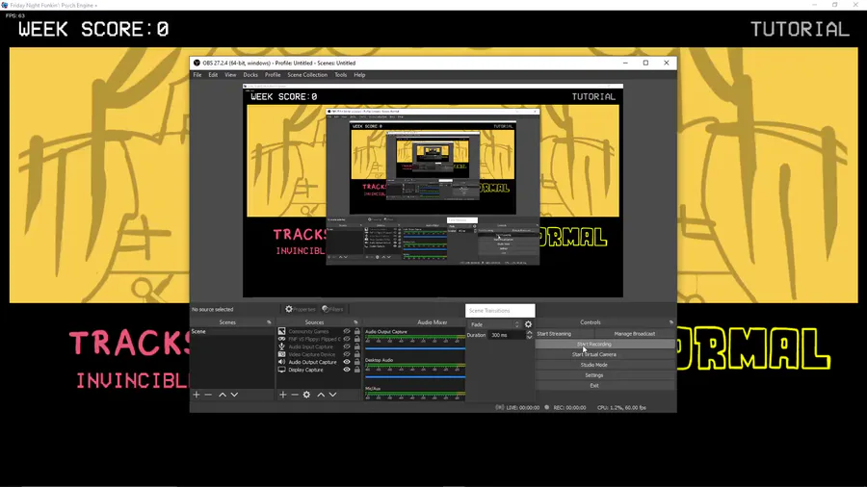
Task: Move source up in Sources panel
Action: (x=321, y=395)
